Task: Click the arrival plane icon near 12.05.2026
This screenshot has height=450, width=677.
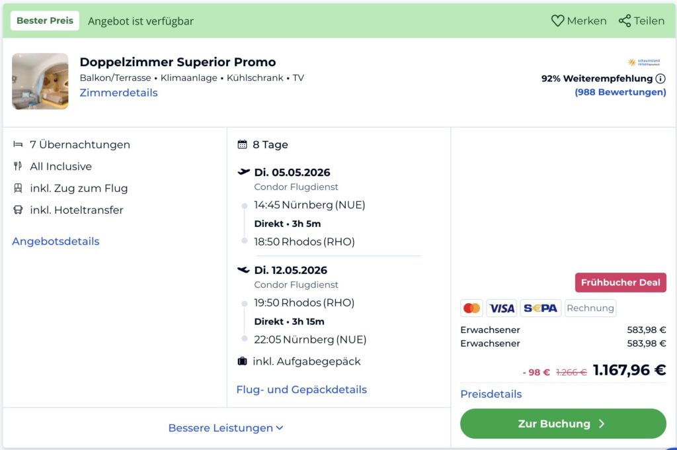Action: click(x=242, y=270)
